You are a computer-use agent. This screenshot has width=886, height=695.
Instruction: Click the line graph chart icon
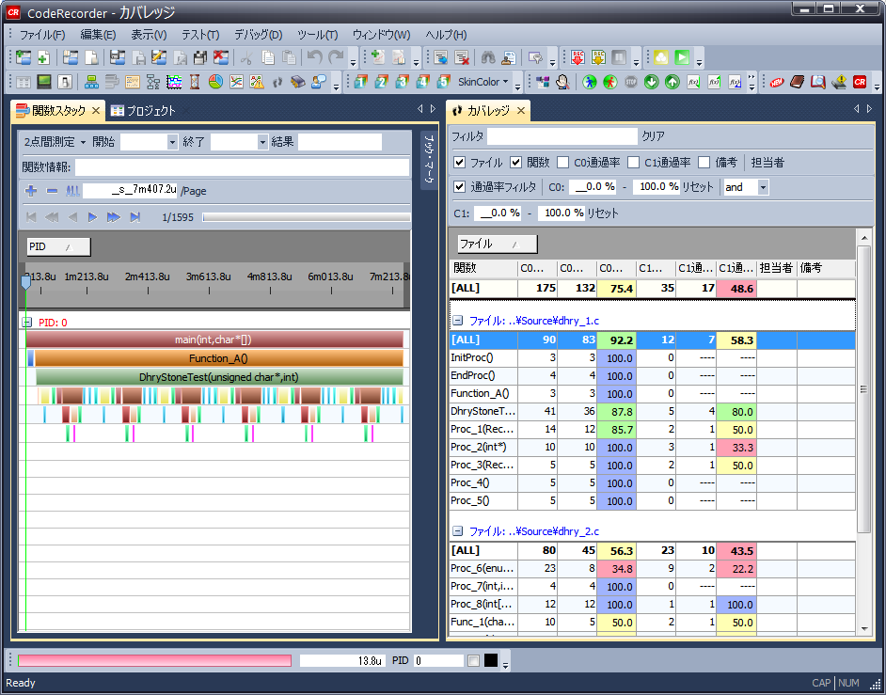pos(236,82)
